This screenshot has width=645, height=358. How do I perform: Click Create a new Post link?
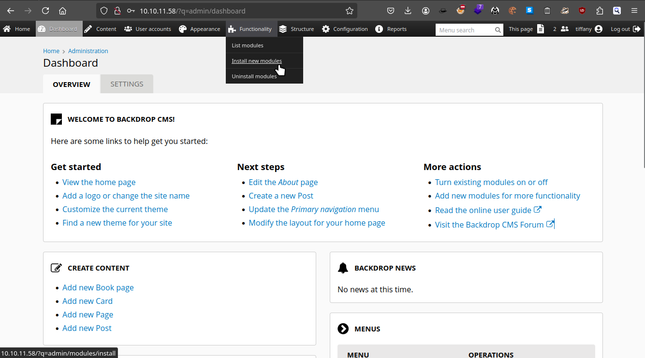click(281, 196)
